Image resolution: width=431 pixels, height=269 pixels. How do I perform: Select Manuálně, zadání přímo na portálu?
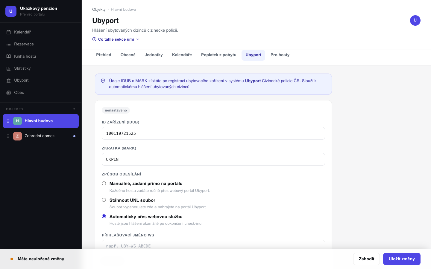click(x=104, y=184)
